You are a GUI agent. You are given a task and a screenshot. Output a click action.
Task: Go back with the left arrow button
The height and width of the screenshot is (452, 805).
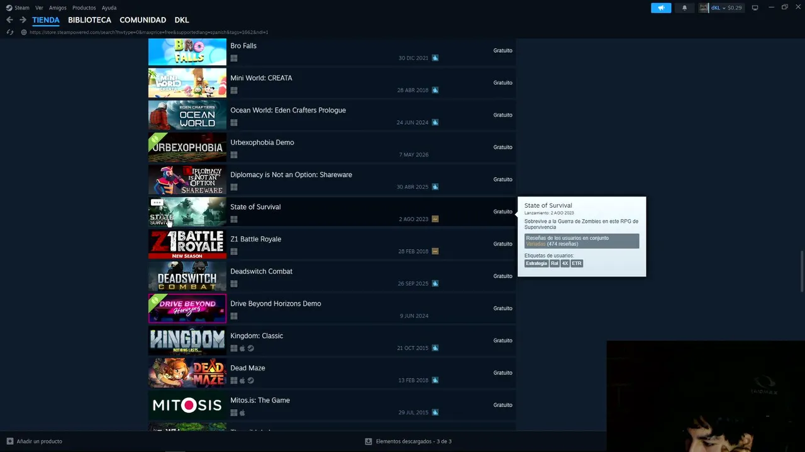coord(9,20)
